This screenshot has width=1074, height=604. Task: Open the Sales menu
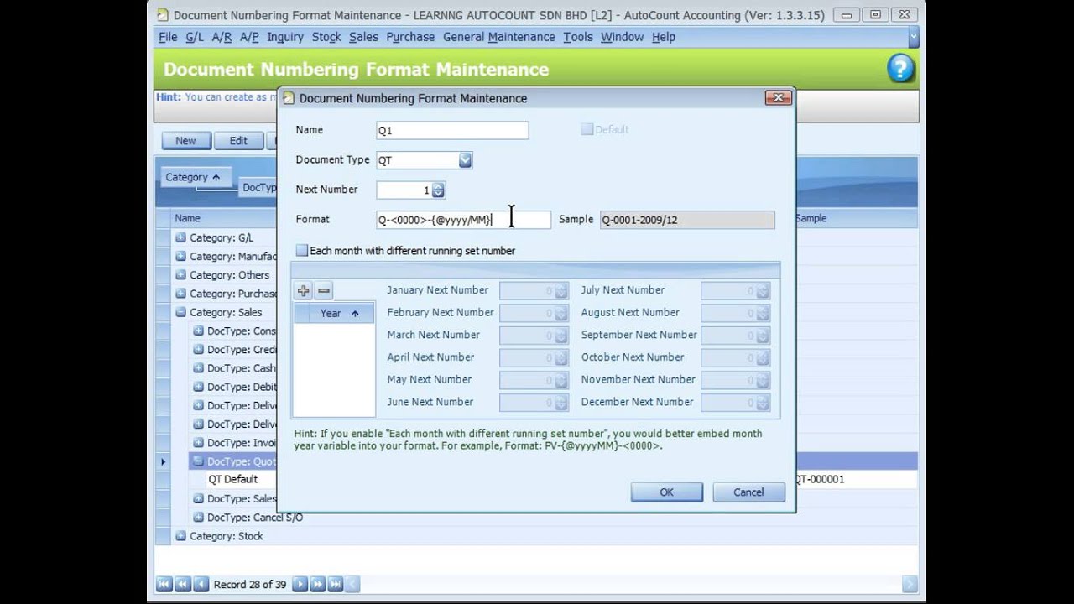[363, 37]
